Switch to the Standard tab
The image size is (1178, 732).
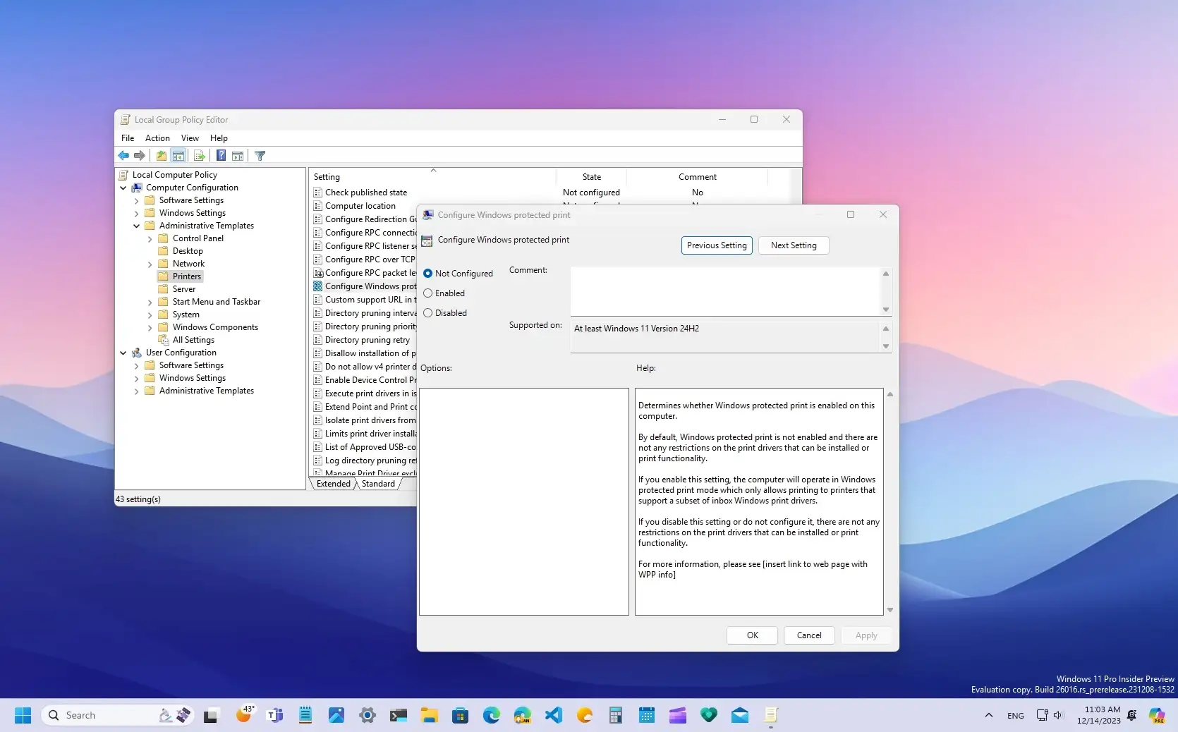click(x=378, y=484)
